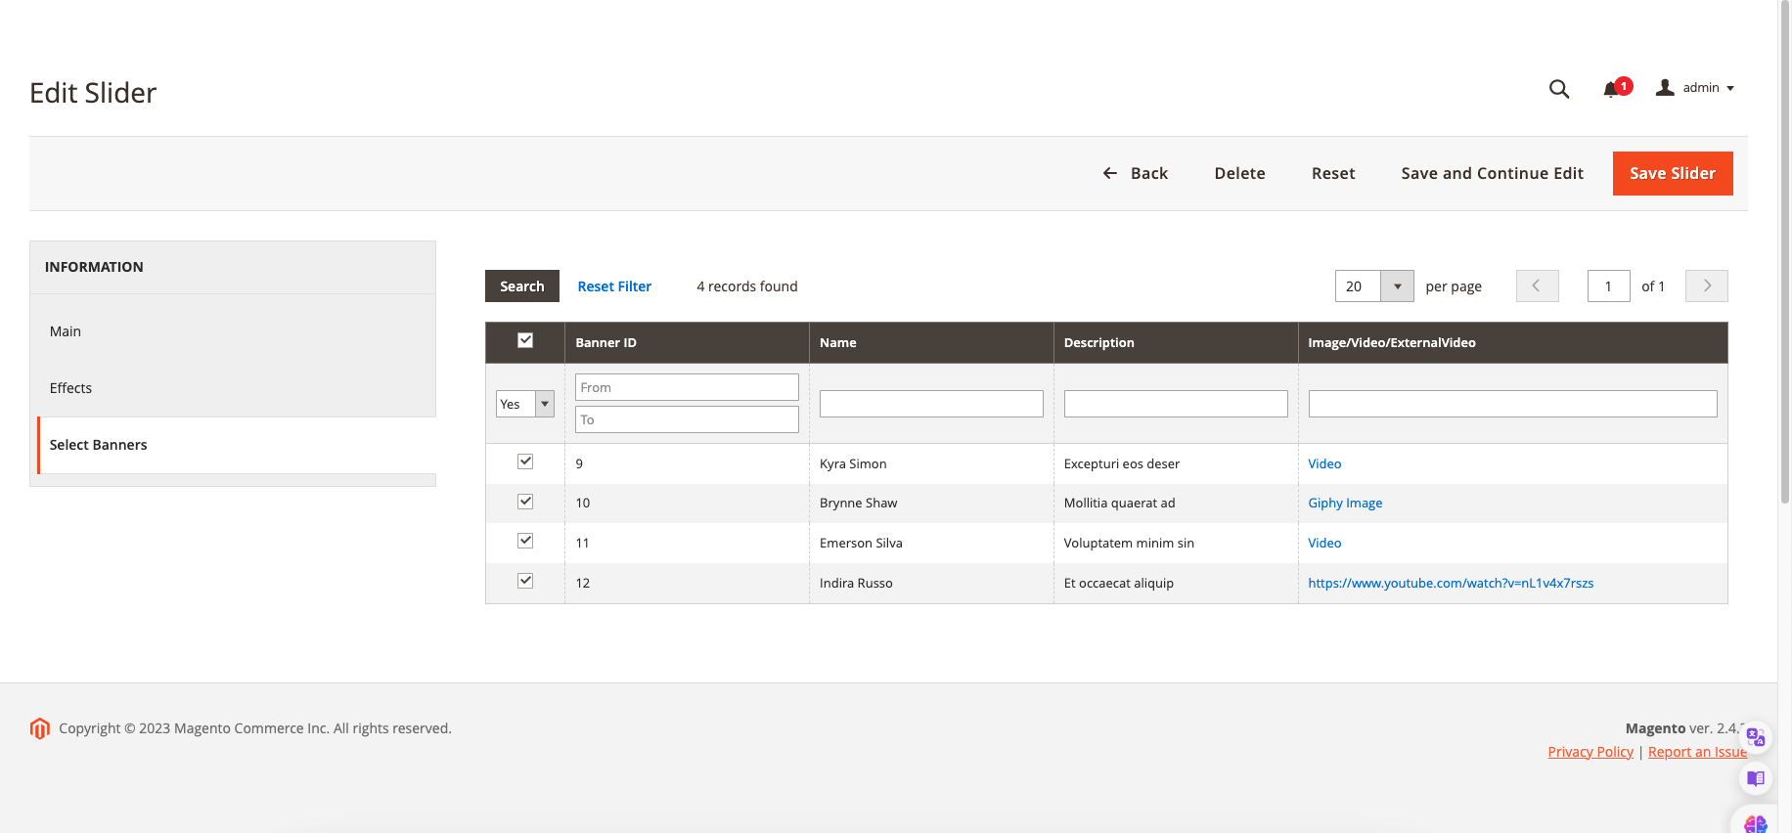Toggle the select-all header checkbox
The height and width of the screenshot is (833, 1792).
[525, 340]
